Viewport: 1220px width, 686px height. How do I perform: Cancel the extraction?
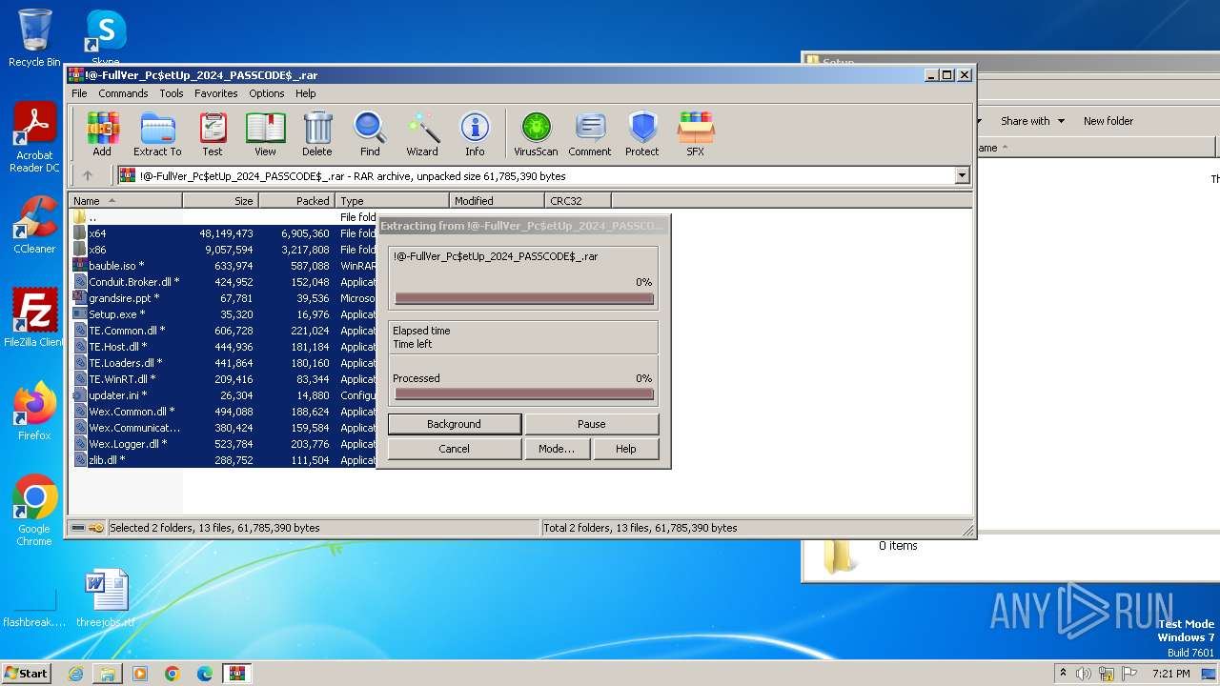(x=455, y=449)
